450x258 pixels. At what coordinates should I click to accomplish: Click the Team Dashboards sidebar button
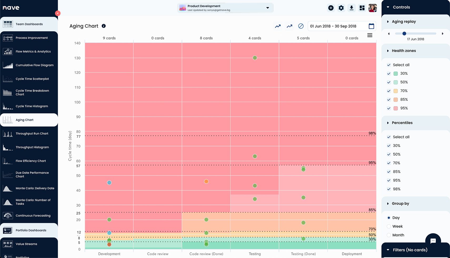coord(29,24)
